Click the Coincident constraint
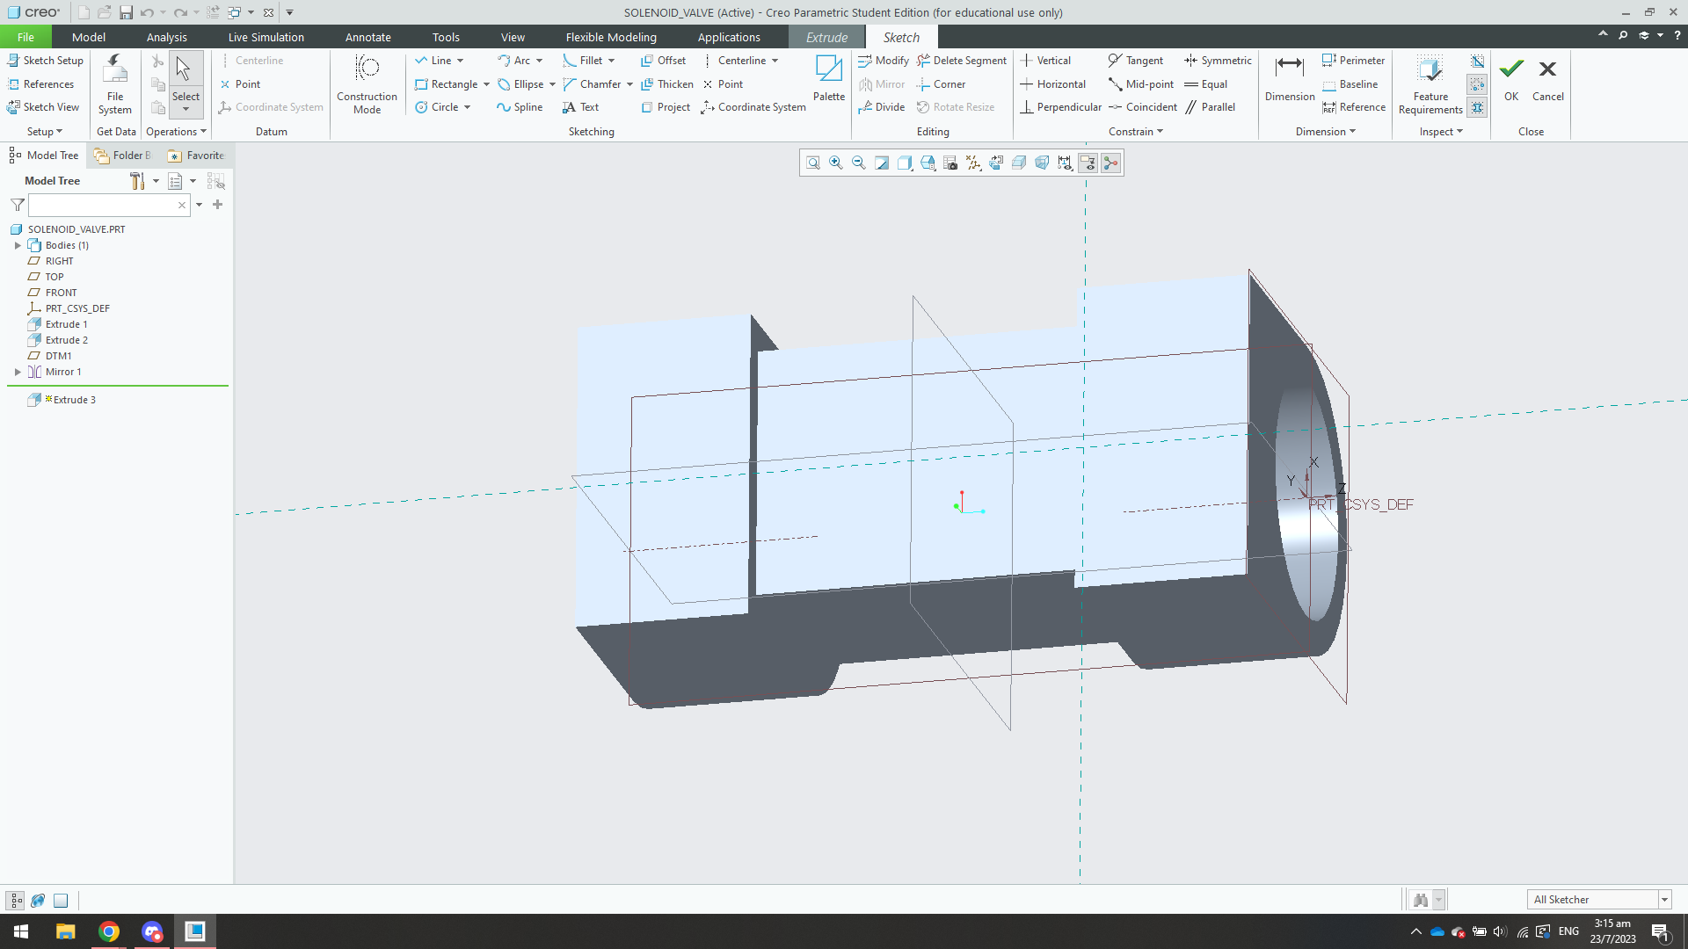This screenshot has width=1688, height=949. click(1143, 107)
